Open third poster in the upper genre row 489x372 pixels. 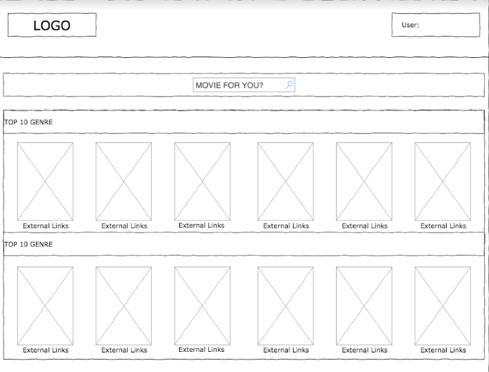pos(203,181)
